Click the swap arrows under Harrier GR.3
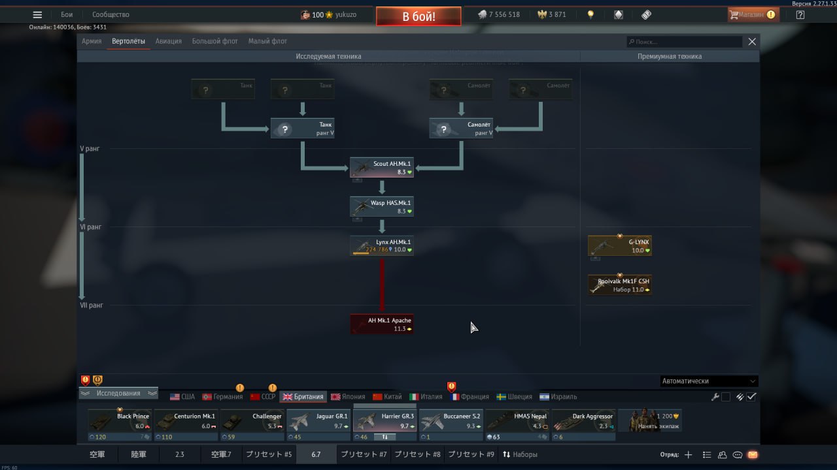Screen dimensions: 837x470 (x=385, y=437)
